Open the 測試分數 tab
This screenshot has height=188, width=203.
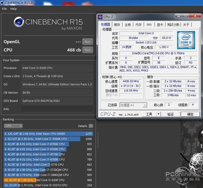tap(173, 25)
